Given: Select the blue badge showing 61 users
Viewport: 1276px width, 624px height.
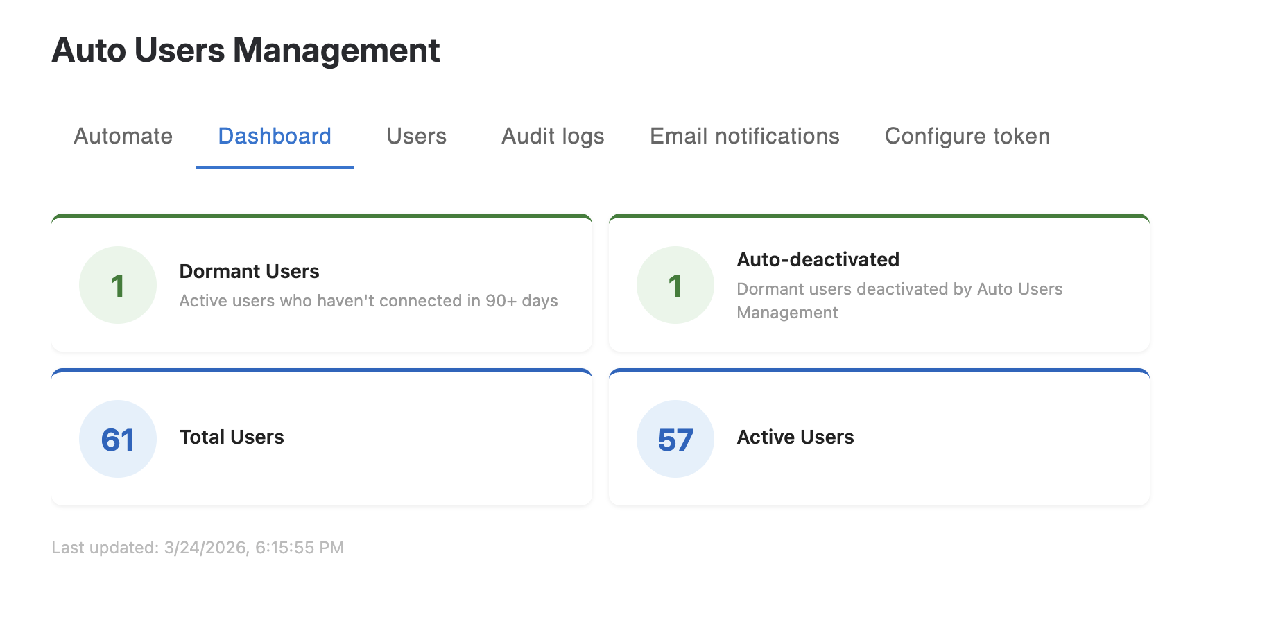Looking at the screenshot, I should (117, 439).
